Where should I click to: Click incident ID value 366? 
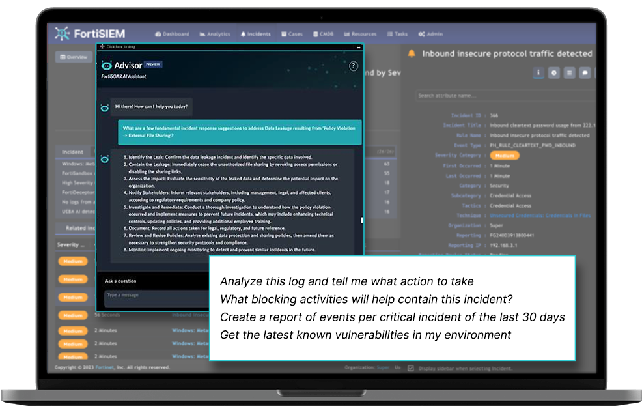pyautogui.click(x=494, y=115)
